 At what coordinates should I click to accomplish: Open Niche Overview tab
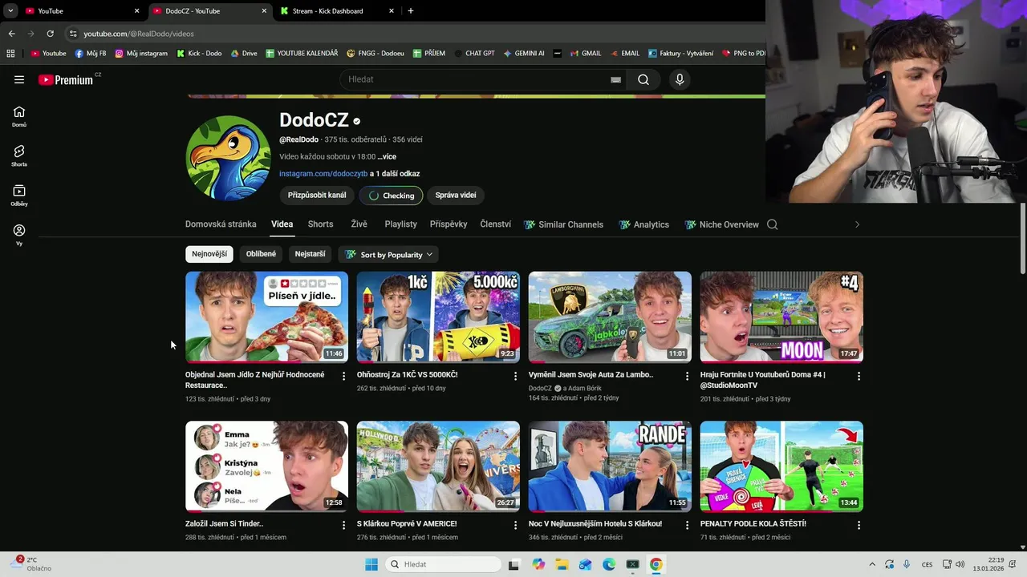[x=721, y=225]
